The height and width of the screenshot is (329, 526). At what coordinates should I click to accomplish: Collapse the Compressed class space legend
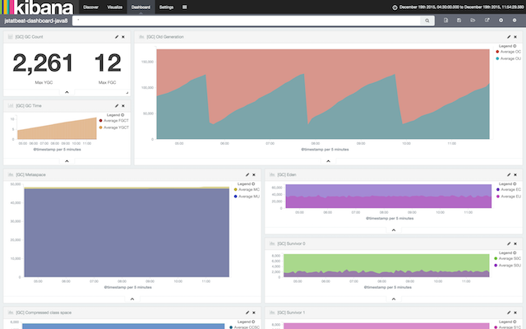(x=247, y=322)
